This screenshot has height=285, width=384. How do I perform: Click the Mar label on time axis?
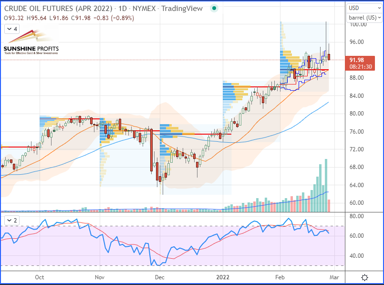(x=334, y=277)
